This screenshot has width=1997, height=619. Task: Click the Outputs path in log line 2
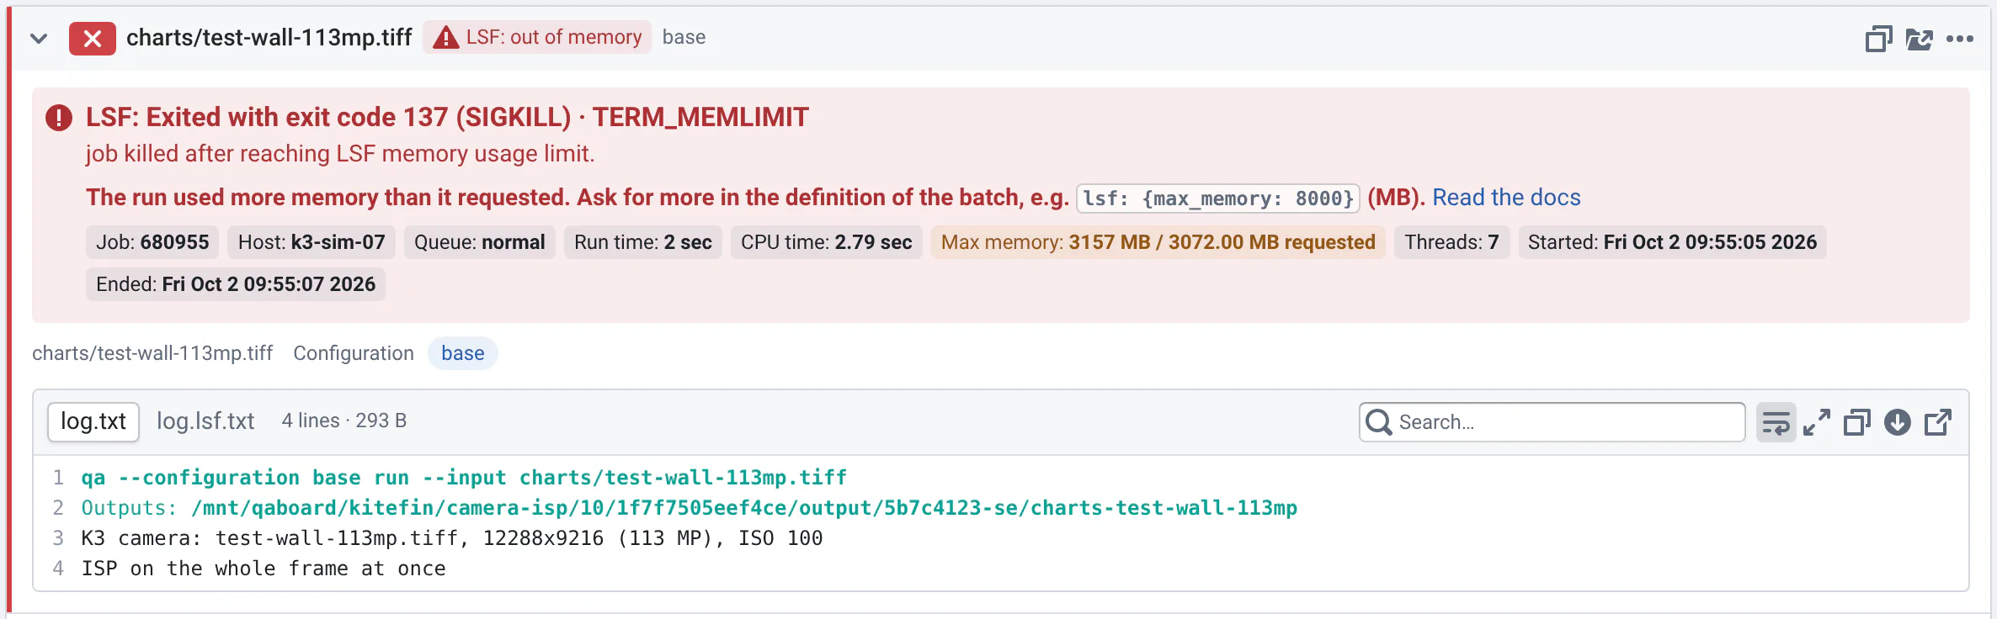pyautogui.click(x=744, y=508)
